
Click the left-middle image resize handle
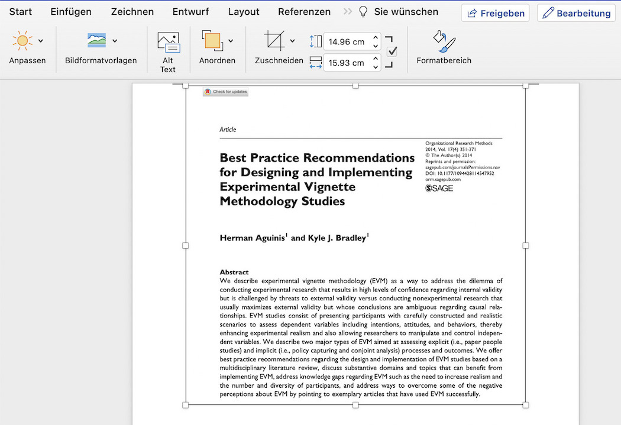tap(185, 246)
